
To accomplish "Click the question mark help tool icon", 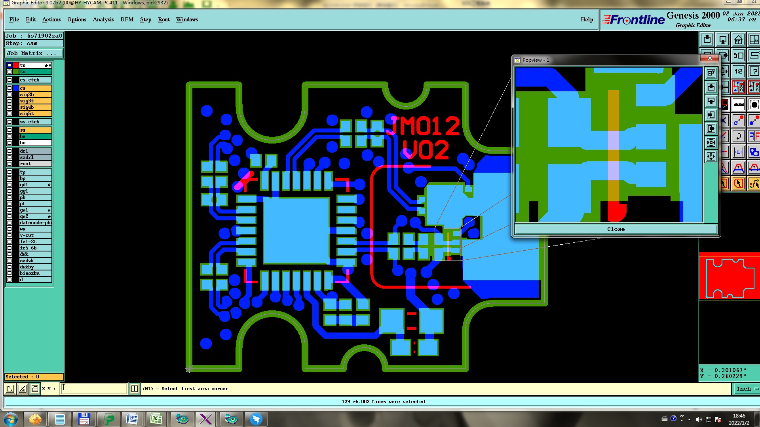I will click(754, 72).
